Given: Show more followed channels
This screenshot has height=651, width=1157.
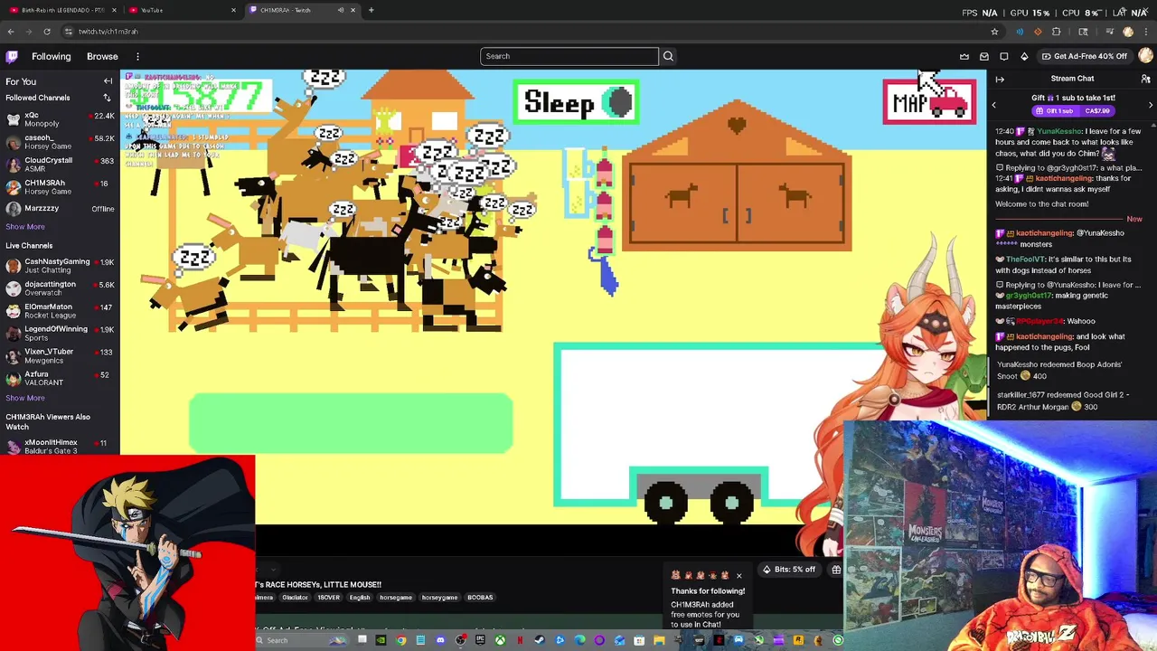Looking at the screenshot, I should pyautogui.click(x=25, y=227).
